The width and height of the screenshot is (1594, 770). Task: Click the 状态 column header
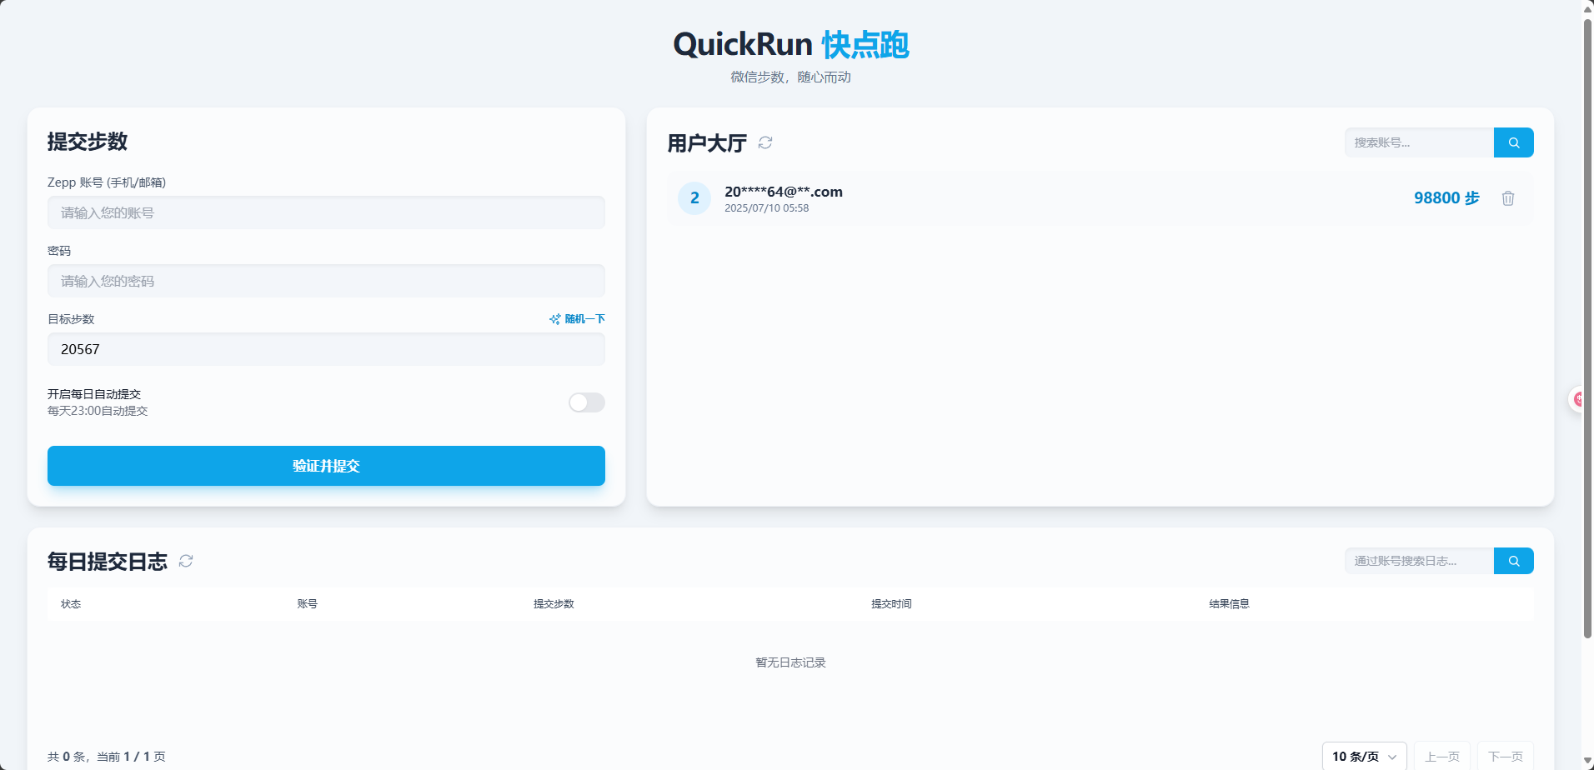[x=71, y=603]
